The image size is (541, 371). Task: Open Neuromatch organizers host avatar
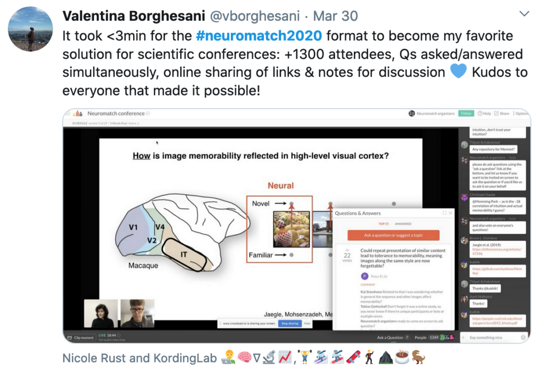click(412, 113)
